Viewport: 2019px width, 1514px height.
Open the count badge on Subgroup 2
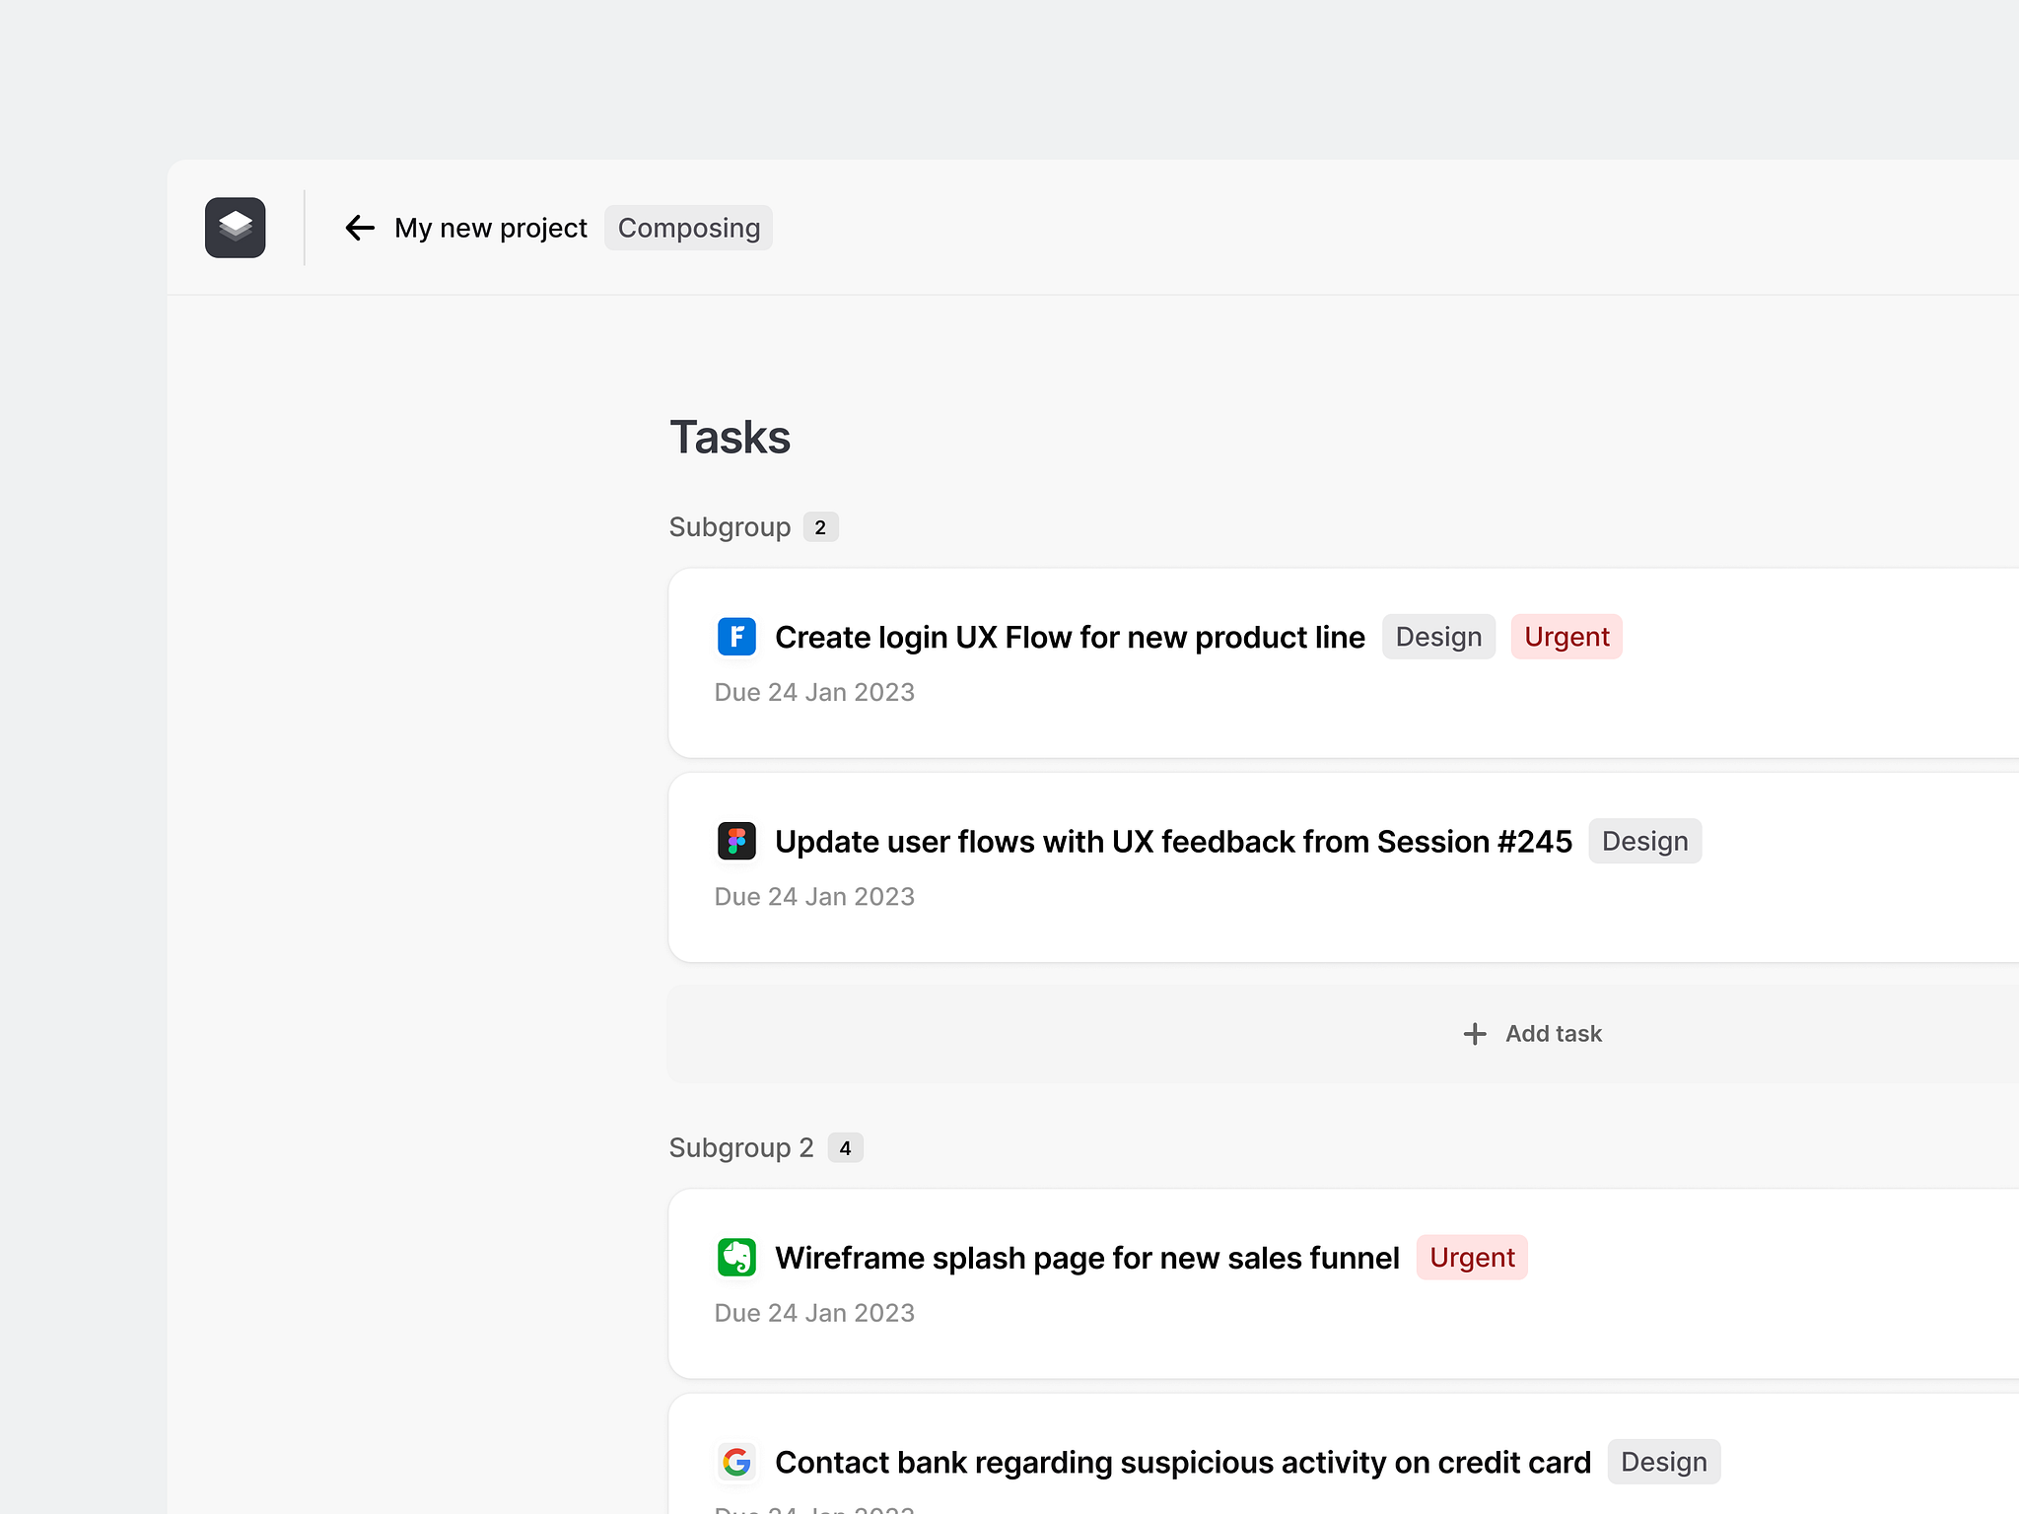pyautogui.click(x=845, y=1147)
